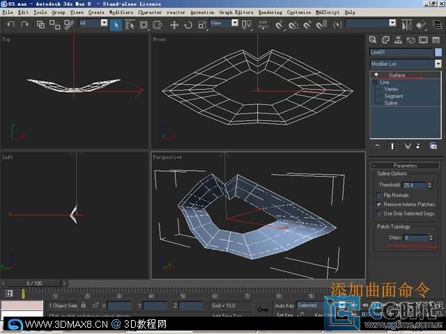The width and height of the screenshot is (446, 334).
Task: Open the Selected key filter dropdown
Action: pyautogui.click(x=342, y=305)
